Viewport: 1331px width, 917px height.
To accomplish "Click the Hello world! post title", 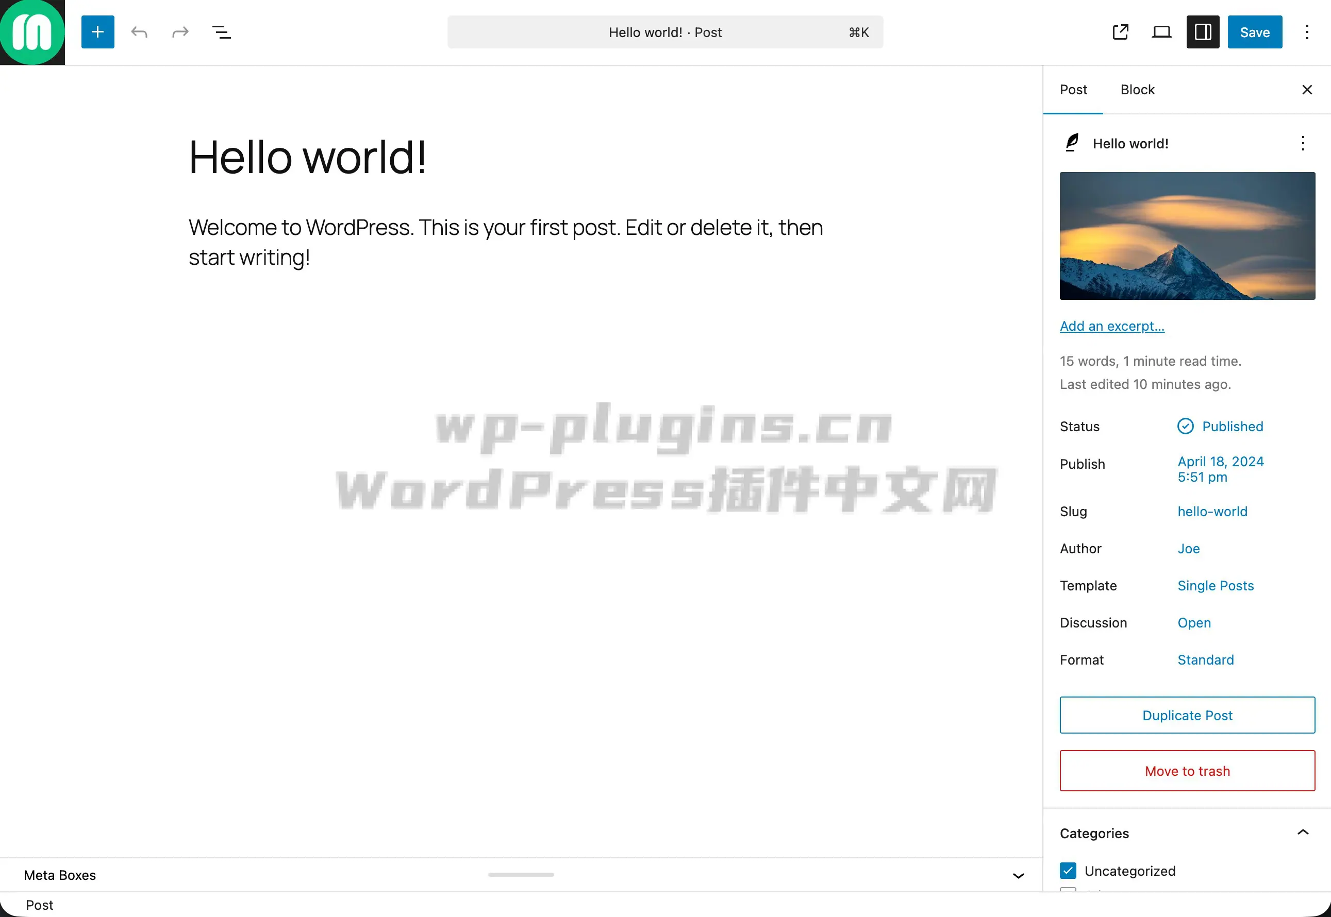I will pyautogui.click(x=308, y=158).
